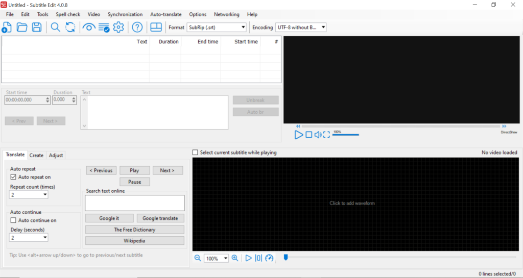Image resolution: width=523 pixels, height=278 pixels.
Task: Switch to the Create tab
Action: pos(36,155)
